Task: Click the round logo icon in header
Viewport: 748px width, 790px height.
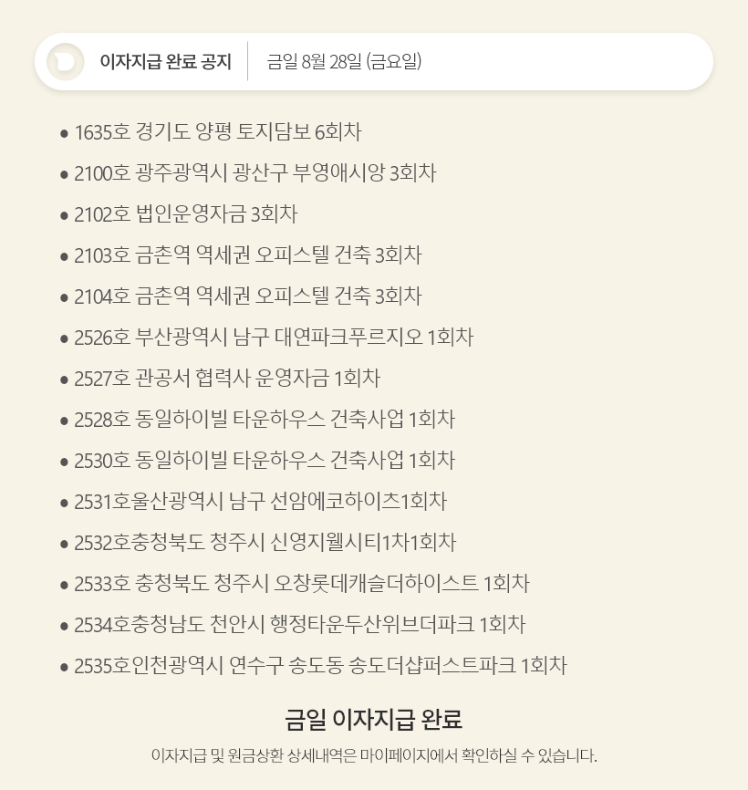Action: point(65,62)
